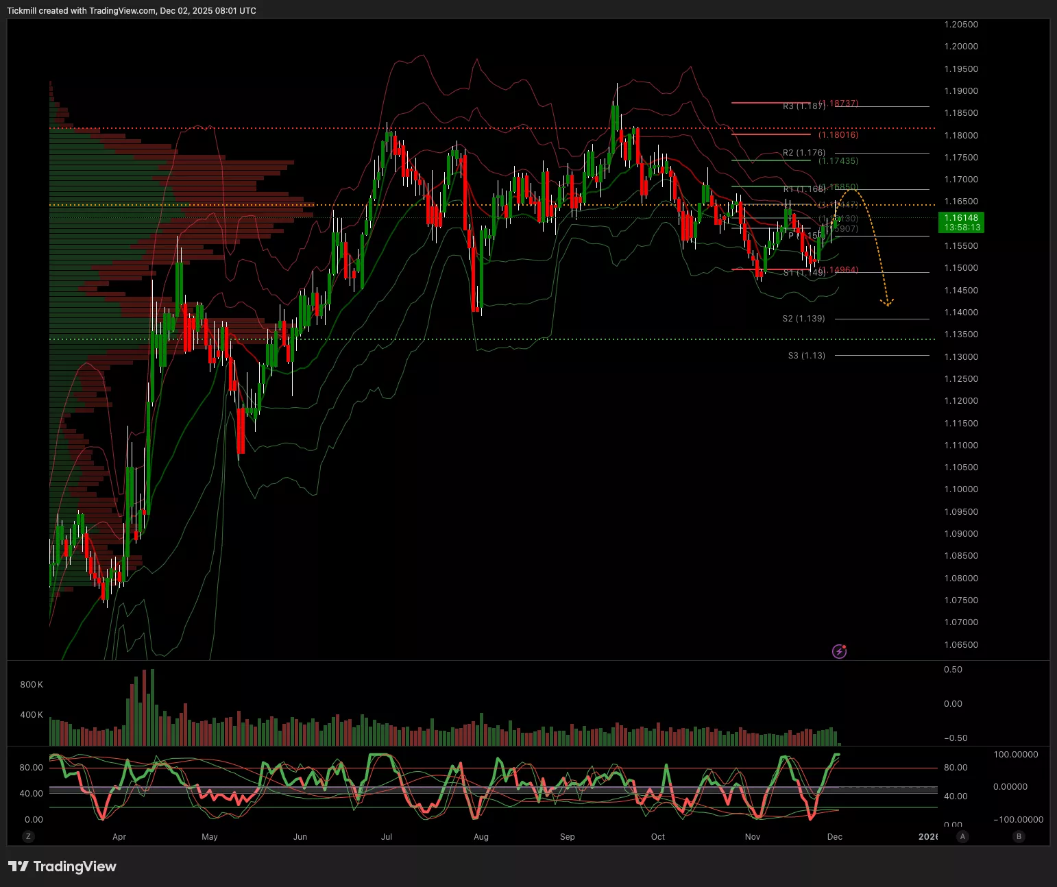Select the R2 (1.176) pivot label
The height and width of the screenshot is (887, 1057).
pyautogui.click(x=803, y=153)
